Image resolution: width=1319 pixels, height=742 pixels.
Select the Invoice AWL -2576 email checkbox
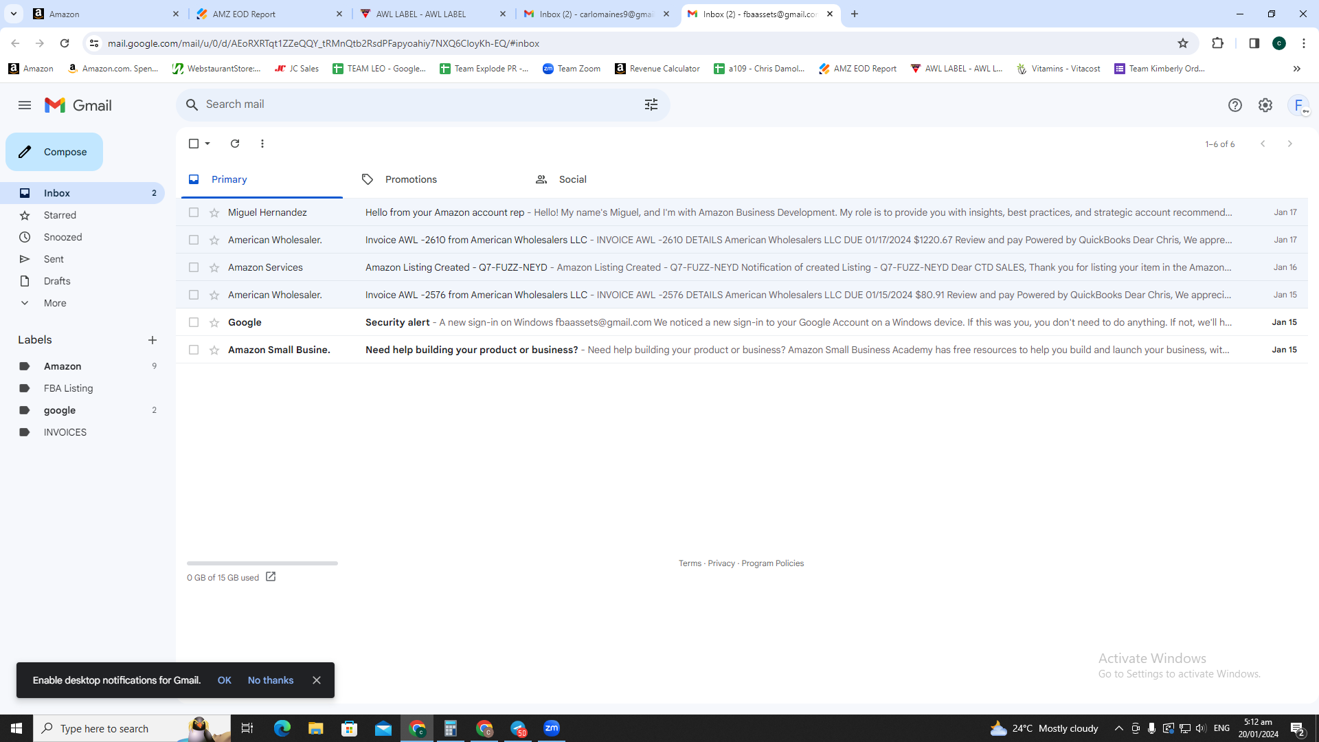pyautogui.click(x=194, y=295)
